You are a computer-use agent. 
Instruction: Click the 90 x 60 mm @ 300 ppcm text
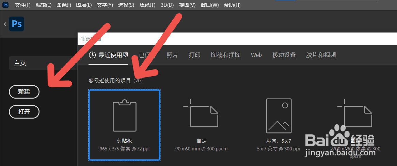coord(201,149)
